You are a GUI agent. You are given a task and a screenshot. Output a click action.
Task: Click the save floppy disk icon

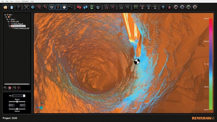pos(12,7)
